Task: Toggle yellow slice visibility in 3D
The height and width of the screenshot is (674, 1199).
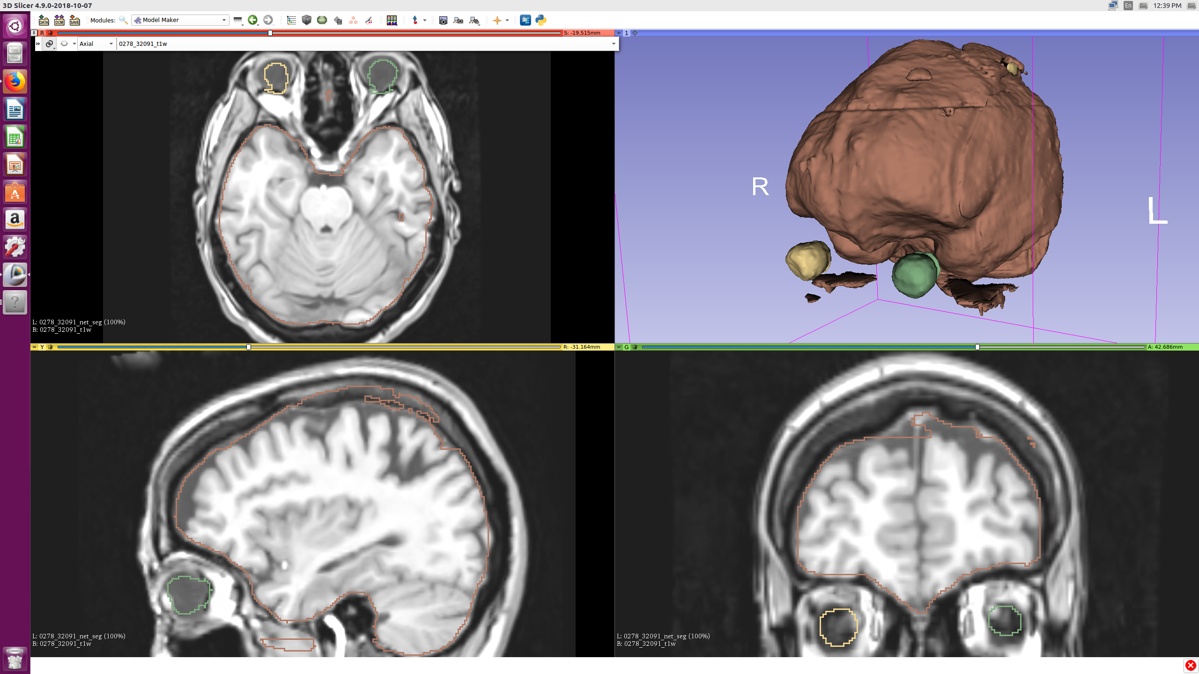Action: click(50, 347)
